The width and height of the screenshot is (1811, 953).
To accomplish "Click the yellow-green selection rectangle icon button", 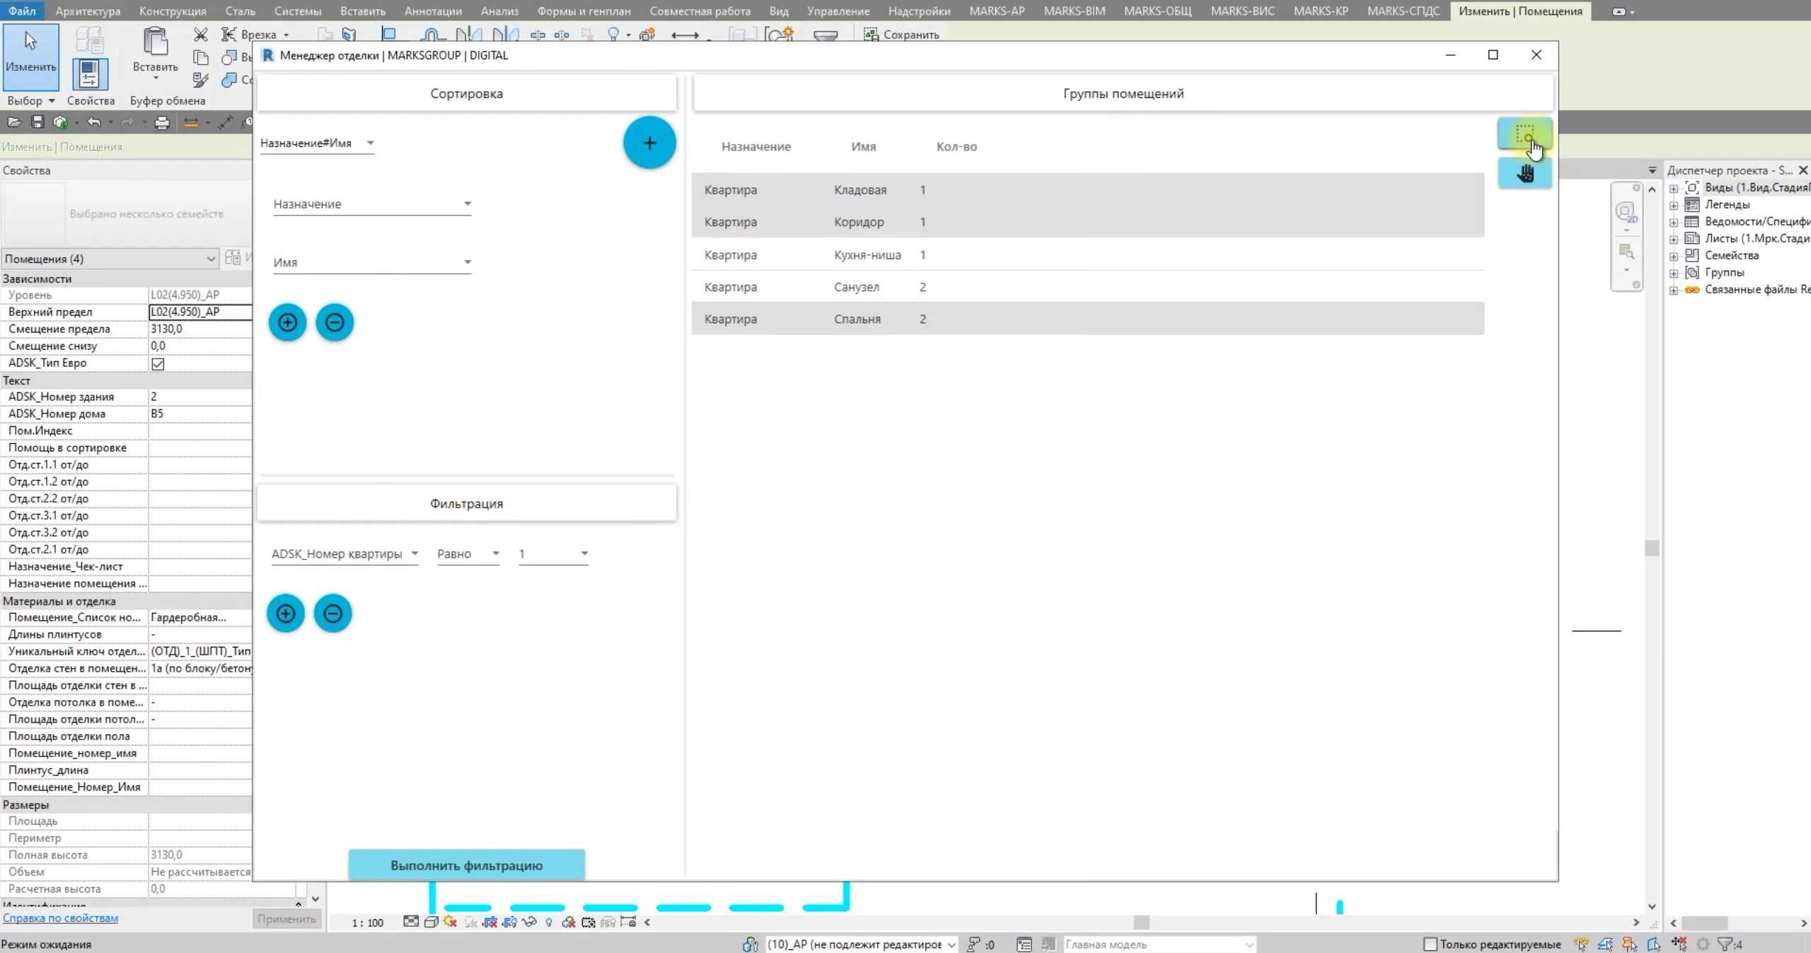I will pos(1524,134).
